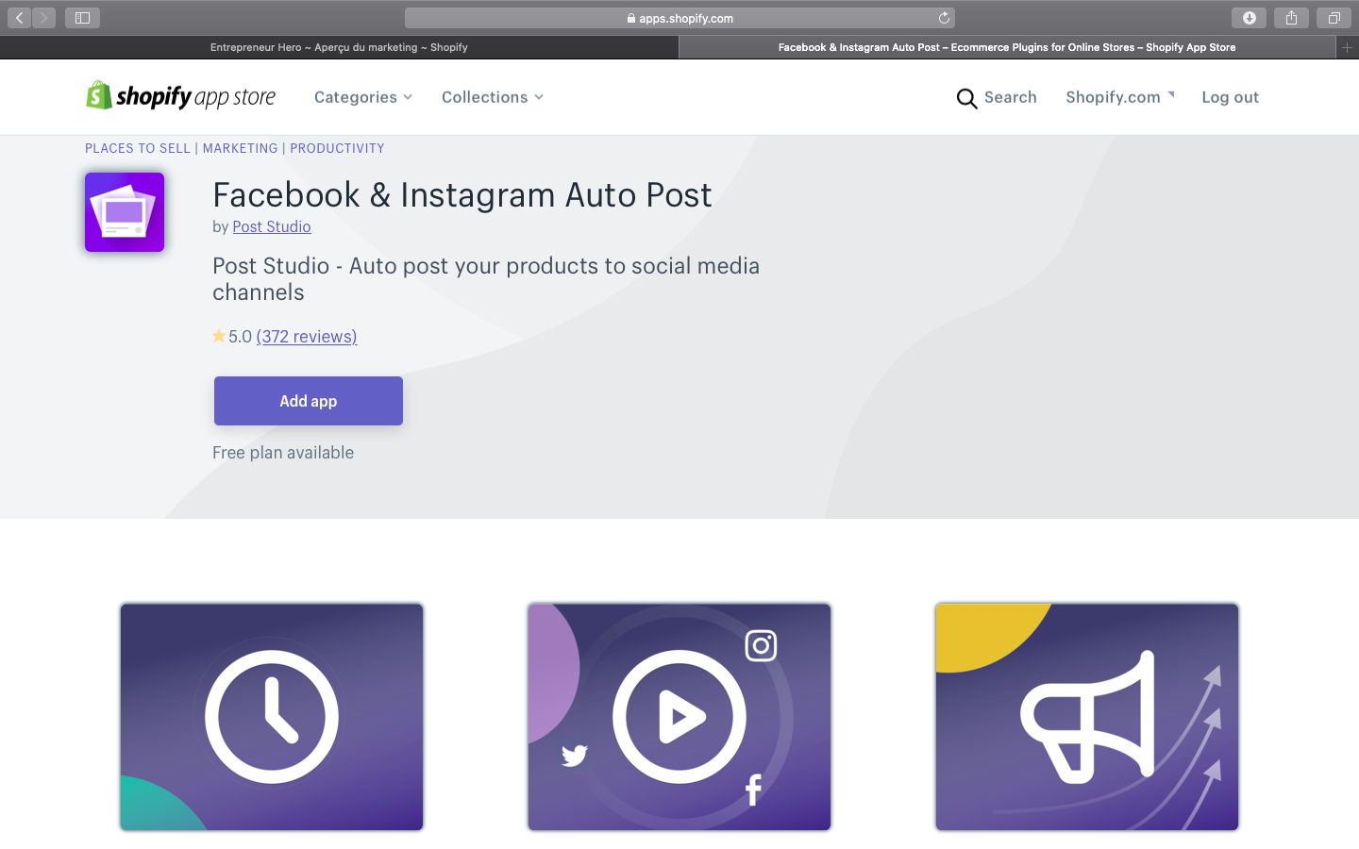Click the Search link in header
1359x849 pixels.
1010,97
